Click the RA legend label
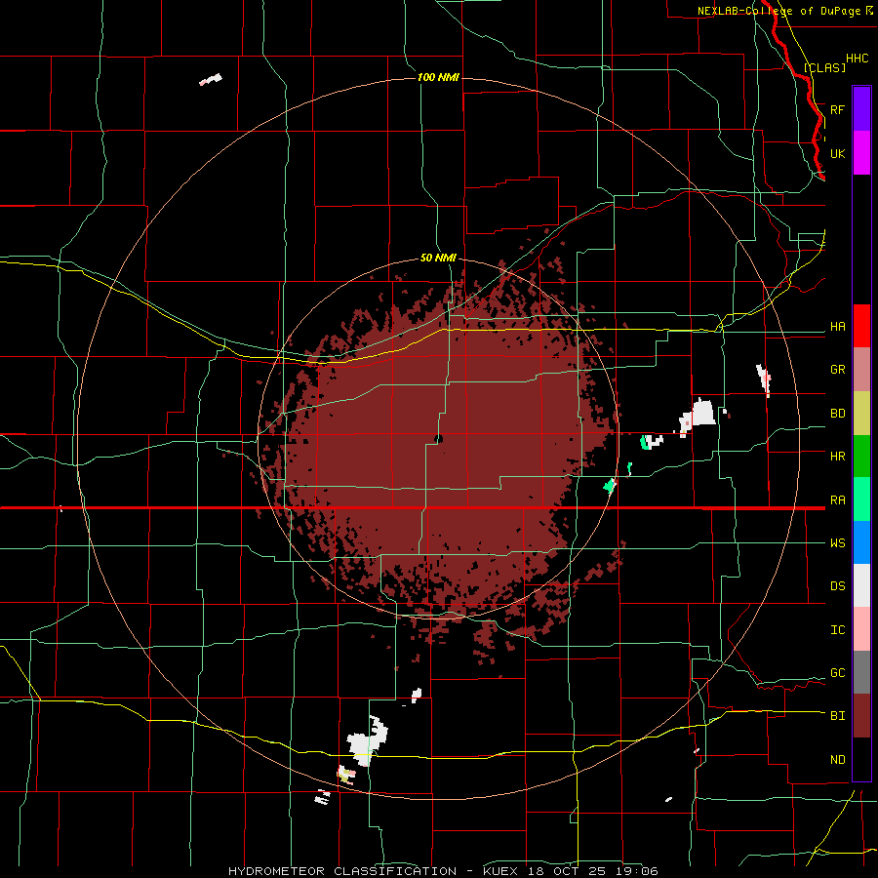878x878 pixels. [837, 500]
